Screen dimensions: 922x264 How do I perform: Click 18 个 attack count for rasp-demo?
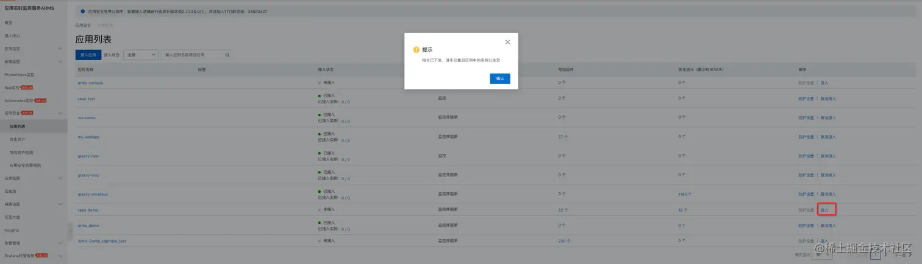click(x=683, y=210)
